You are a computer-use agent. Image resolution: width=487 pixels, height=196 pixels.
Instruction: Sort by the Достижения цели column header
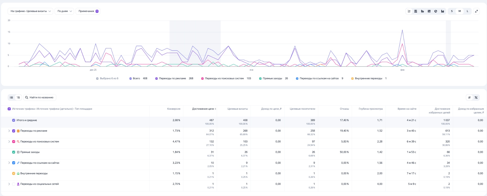204,109
